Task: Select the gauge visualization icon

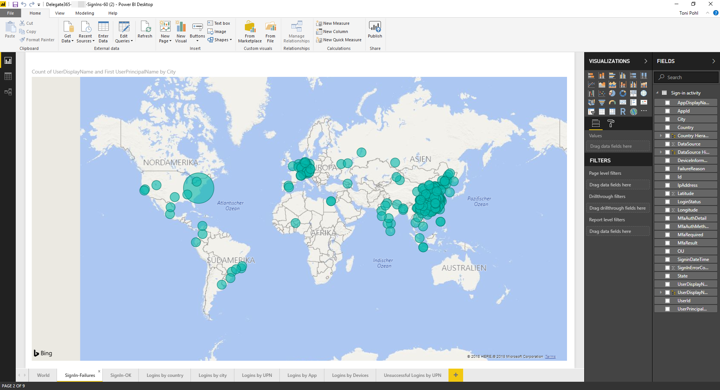Action: pyautogui.click(x=612, y=102)
